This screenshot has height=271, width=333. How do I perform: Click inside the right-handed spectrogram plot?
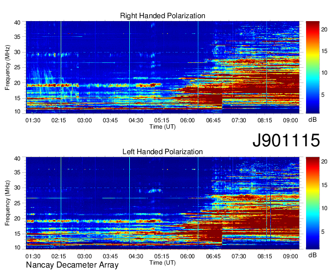163,67
